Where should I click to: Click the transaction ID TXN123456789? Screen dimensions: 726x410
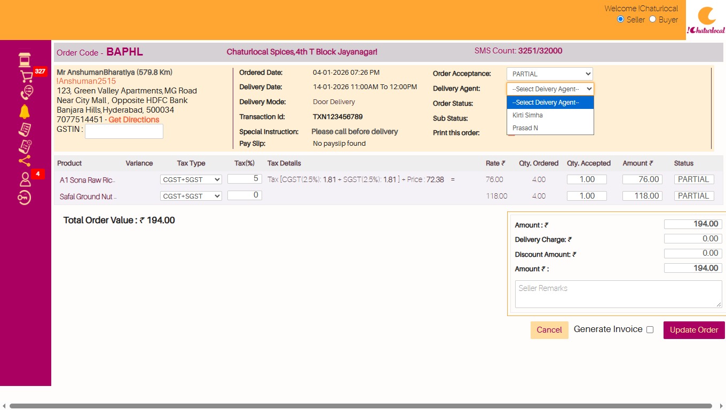[x=338, y=116]
